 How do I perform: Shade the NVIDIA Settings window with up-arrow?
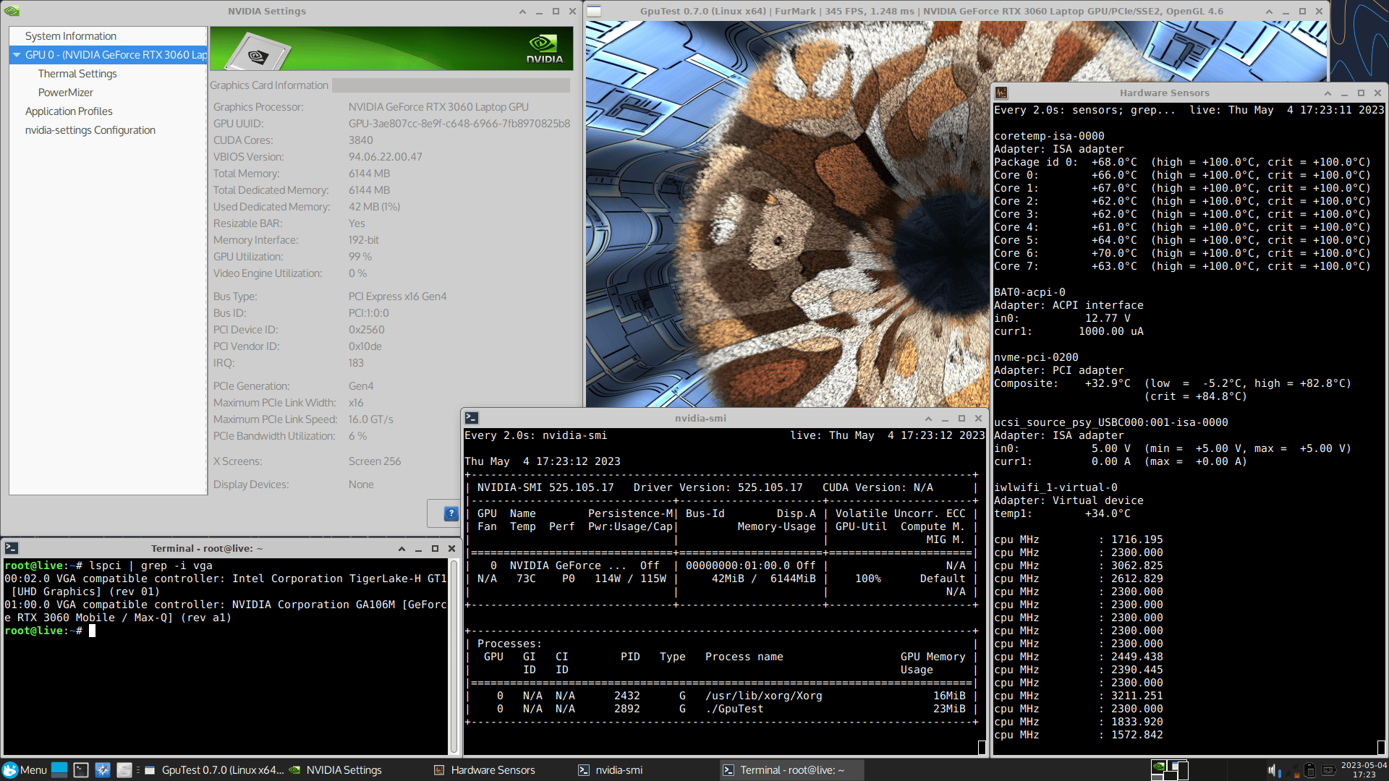point(522,12)
